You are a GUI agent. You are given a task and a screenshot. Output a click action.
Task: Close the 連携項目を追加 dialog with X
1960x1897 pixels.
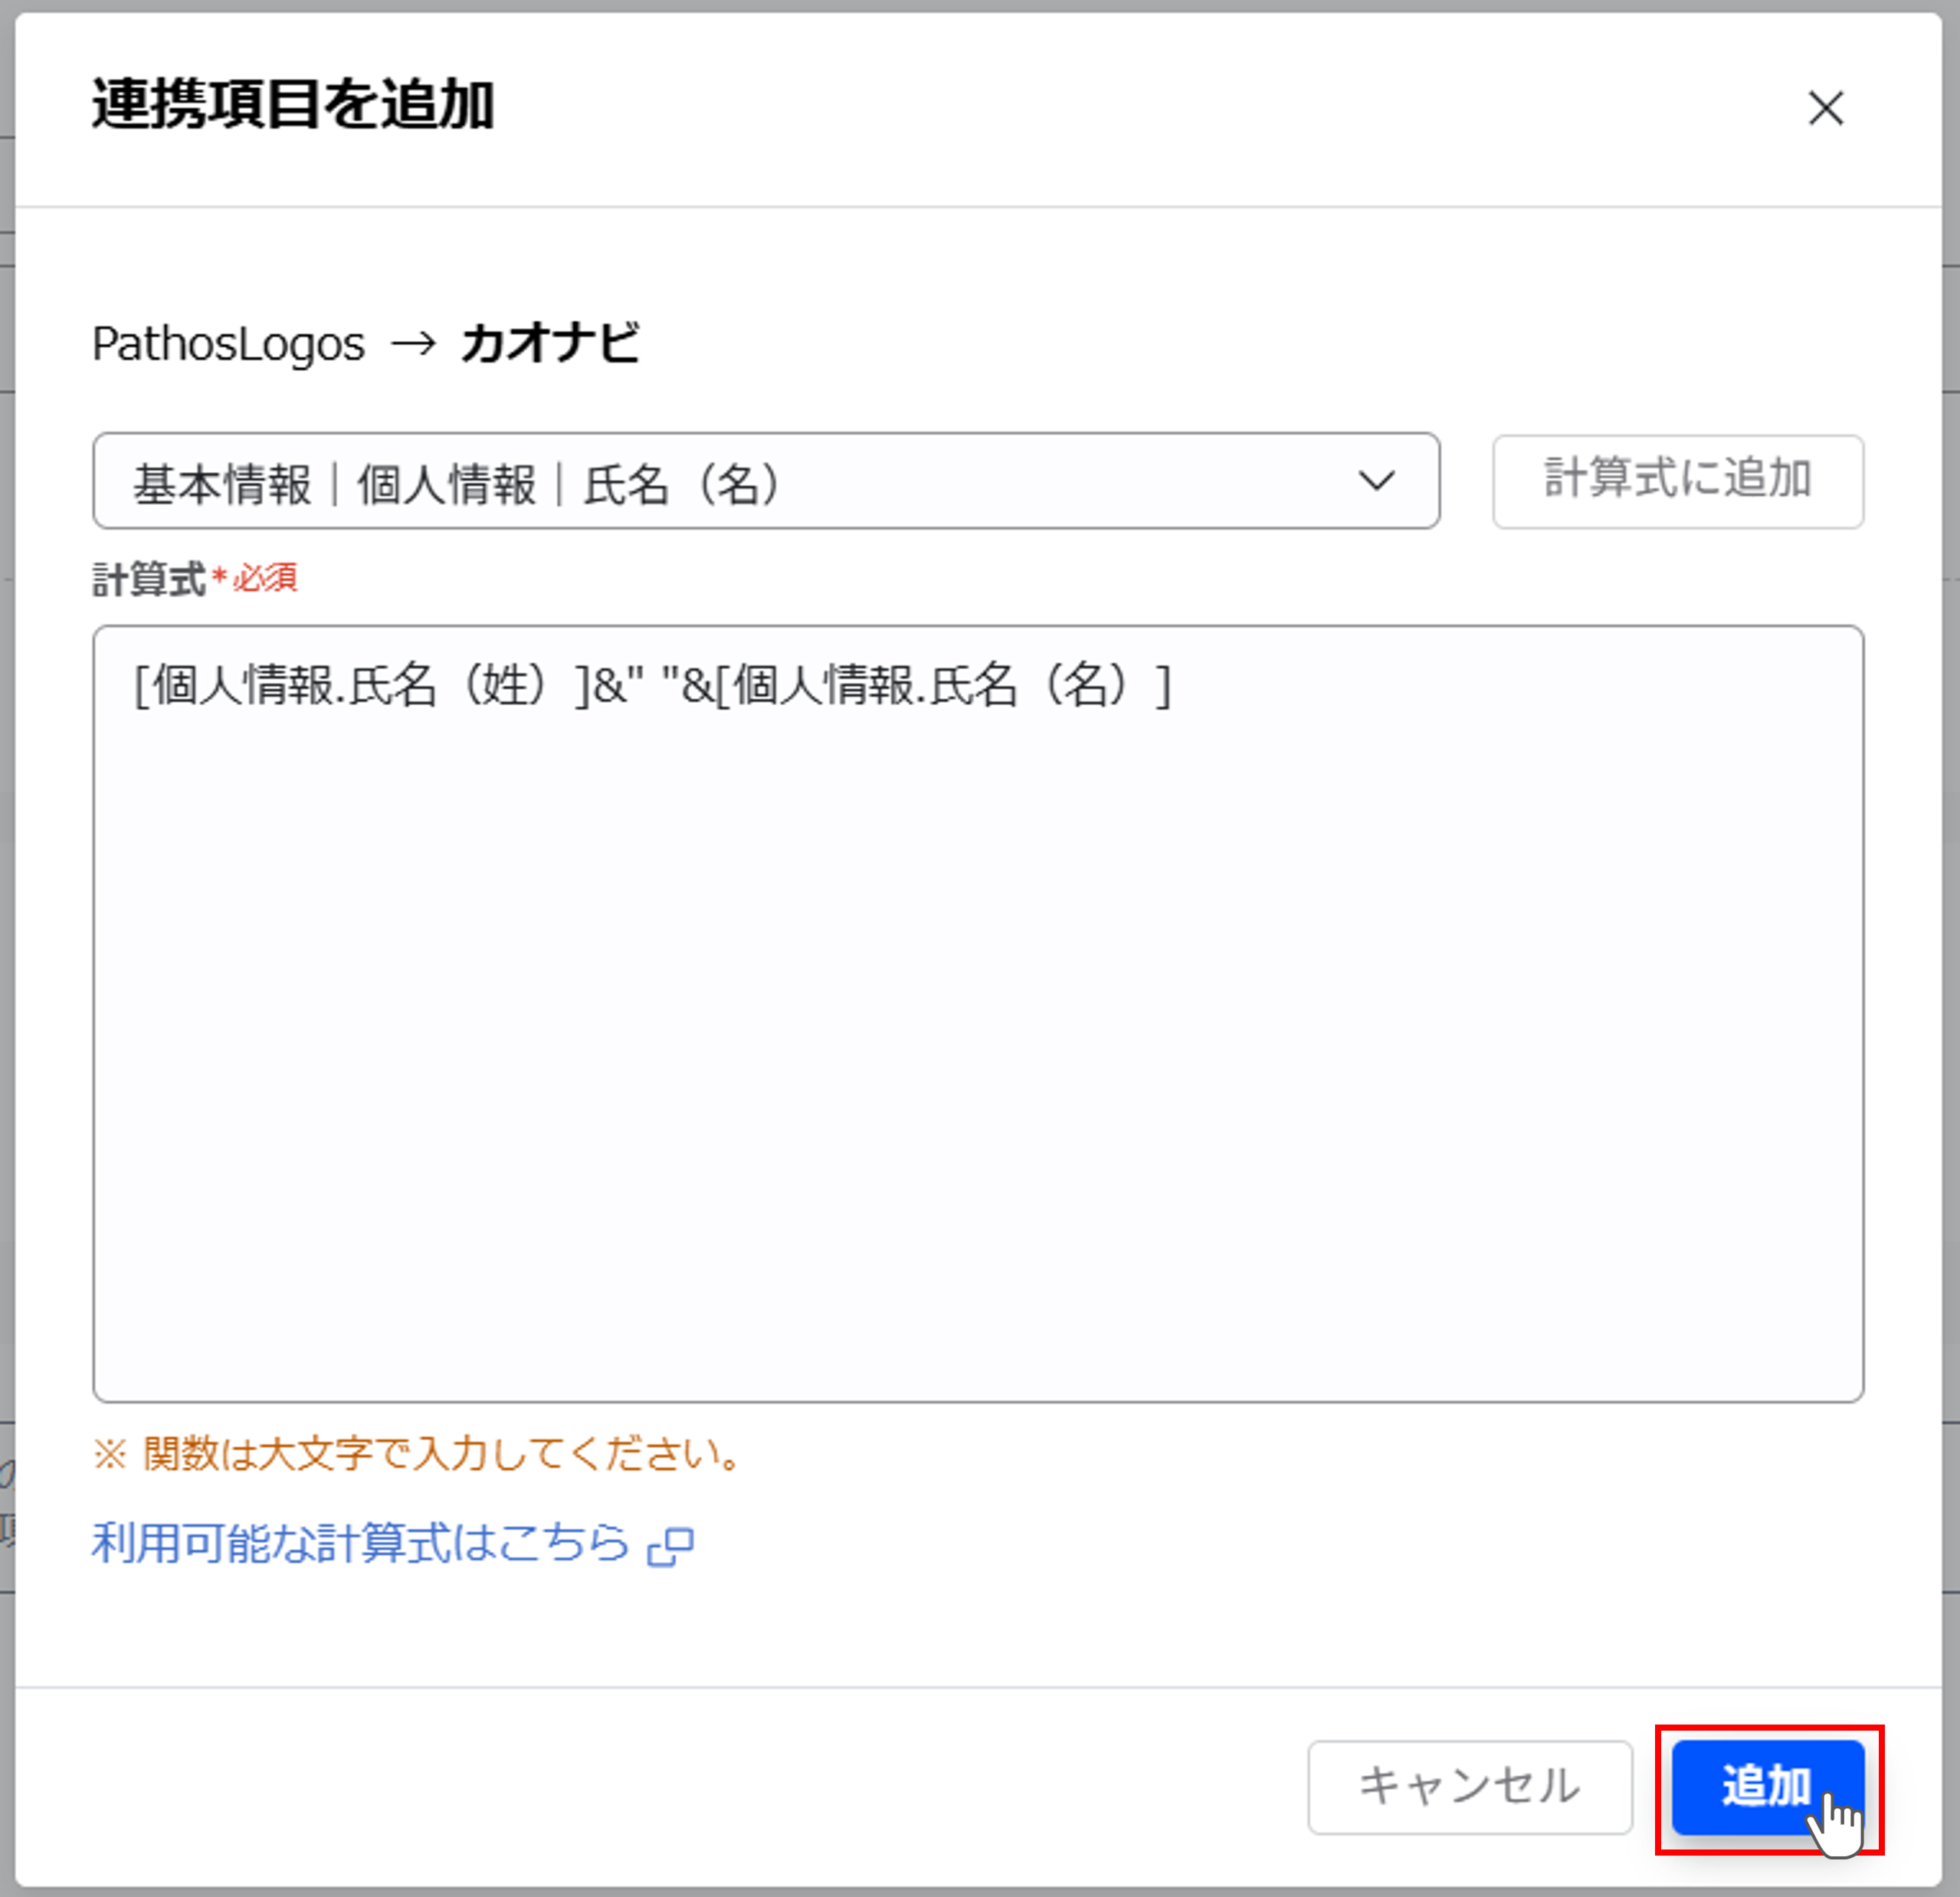pos(1825,108)
